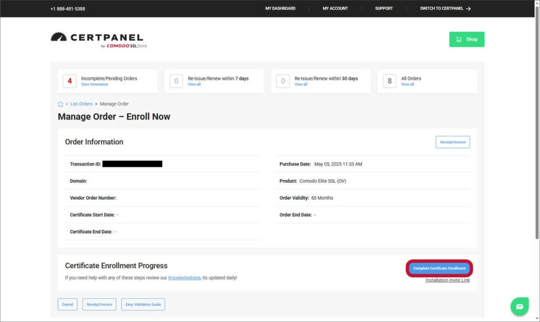Click Manage Order breadcrumb text
540x322 pixels.
[x=114, y=104]
